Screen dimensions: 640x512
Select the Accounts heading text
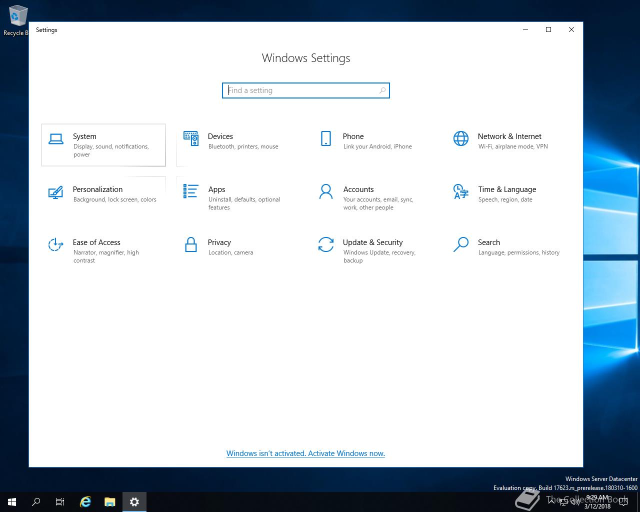(358, 189)
